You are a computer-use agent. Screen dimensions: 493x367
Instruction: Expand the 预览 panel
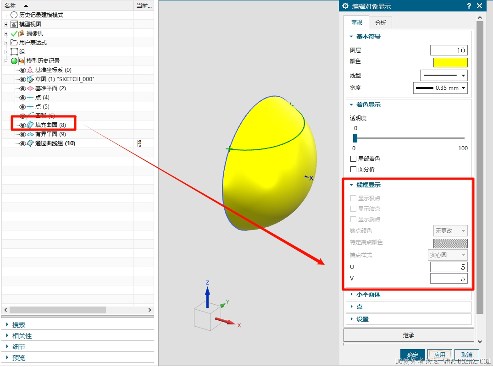click(7, 357)
